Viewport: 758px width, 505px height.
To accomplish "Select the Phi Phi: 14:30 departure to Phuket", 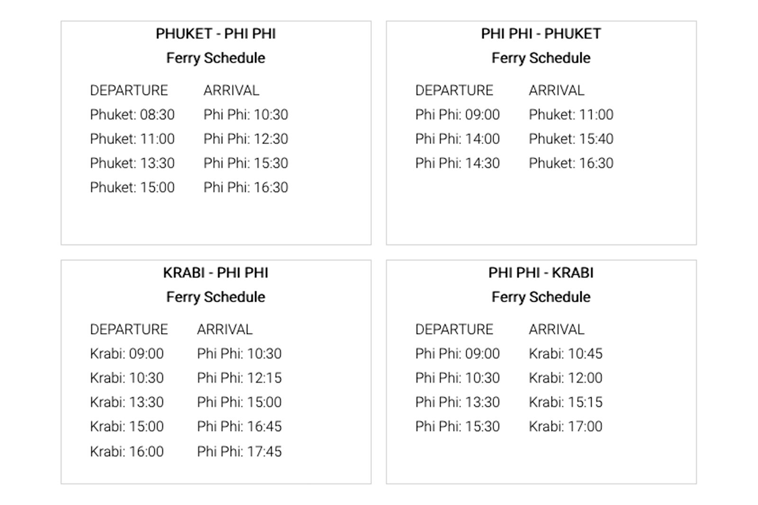I will pos(457,163).
